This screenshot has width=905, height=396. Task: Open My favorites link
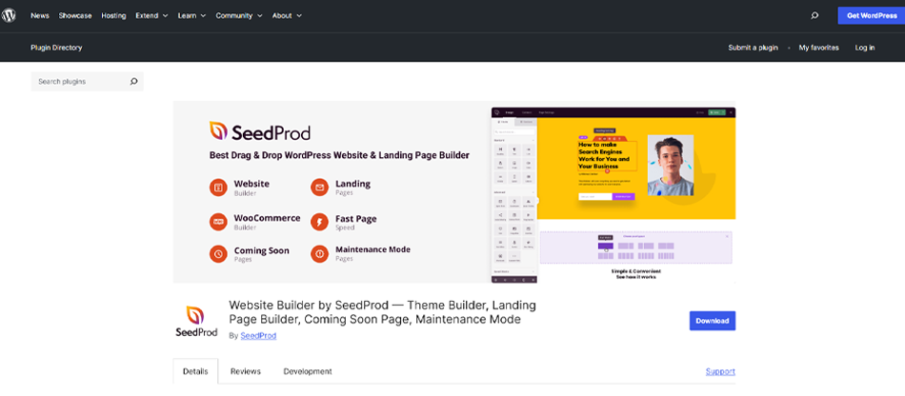(x=818, y=48)
